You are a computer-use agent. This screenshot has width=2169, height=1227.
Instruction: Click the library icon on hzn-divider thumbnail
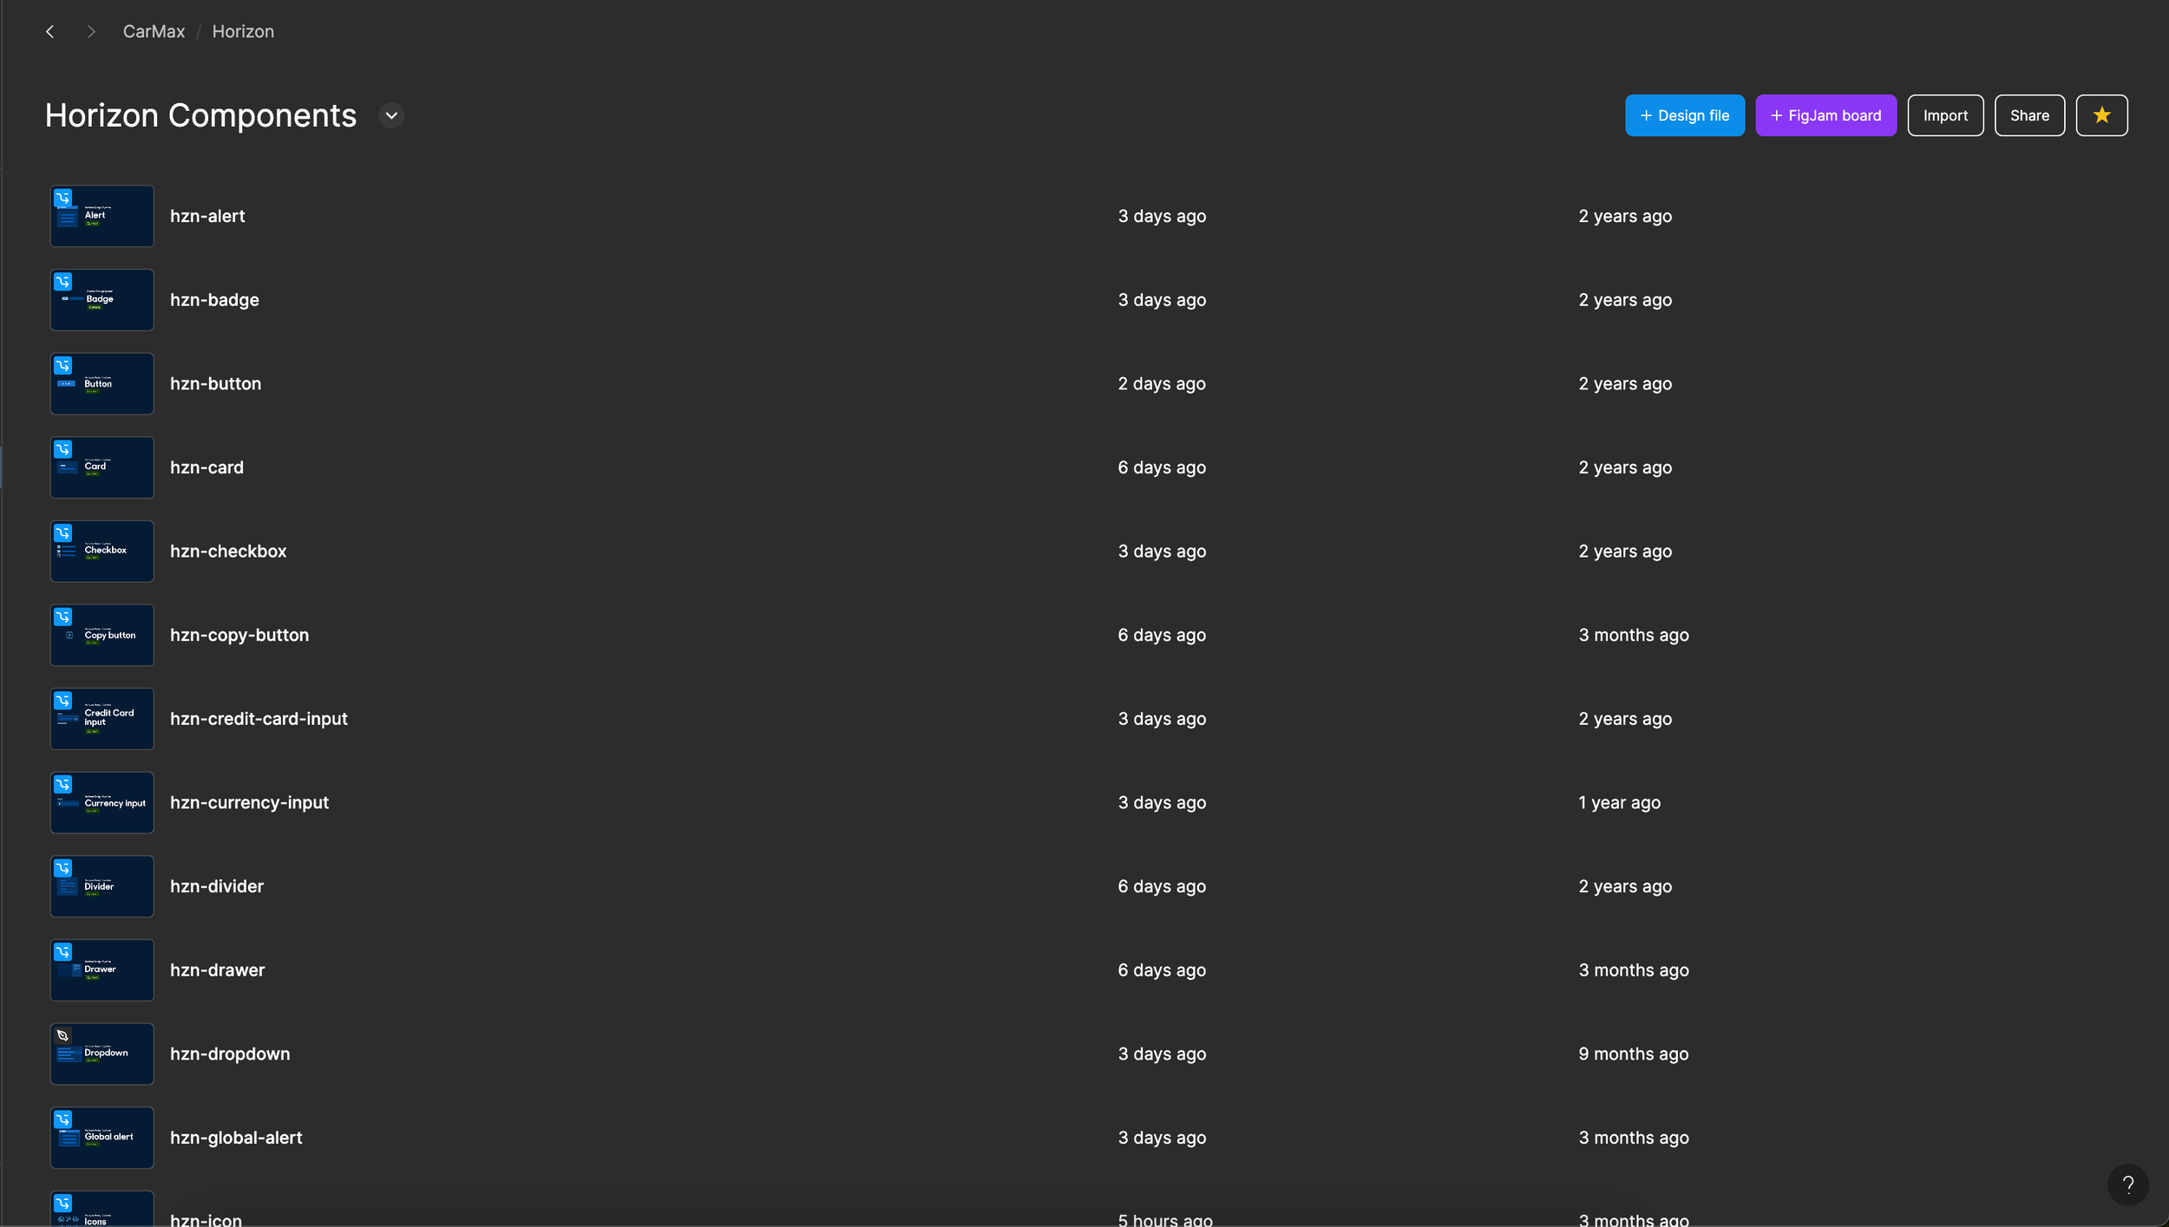click(63, 868)
